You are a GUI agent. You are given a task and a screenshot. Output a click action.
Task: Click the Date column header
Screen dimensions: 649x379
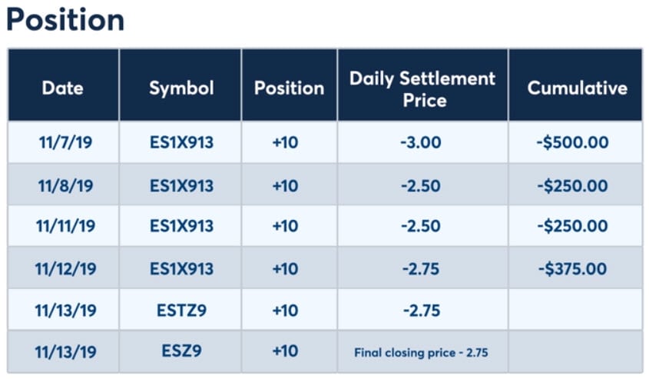click(63, 88)
